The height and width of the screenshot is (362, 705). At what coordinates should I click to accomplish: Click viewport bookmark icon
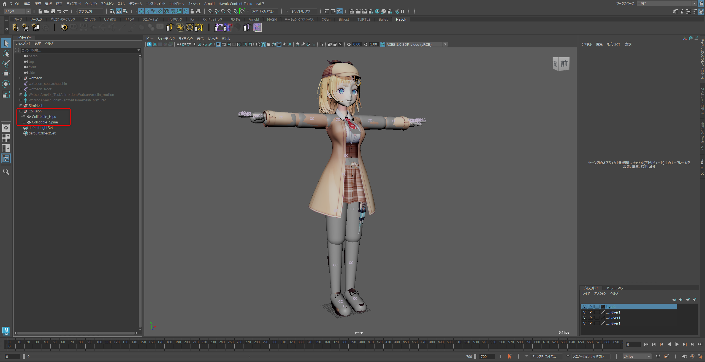[194, 44]
